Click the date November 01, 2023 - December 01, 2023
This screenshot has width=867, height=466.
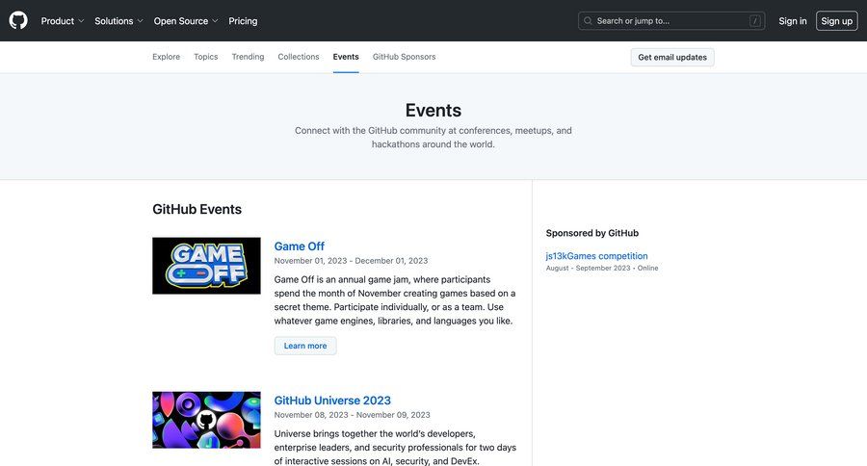[351, 261]
